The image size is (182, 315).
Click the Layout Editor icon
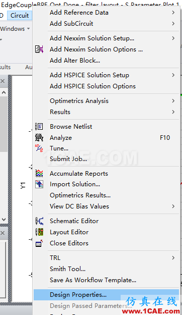[39, 232]
